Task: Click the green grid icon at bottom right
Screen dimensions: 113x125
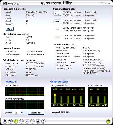Action: tap(108, 121)
